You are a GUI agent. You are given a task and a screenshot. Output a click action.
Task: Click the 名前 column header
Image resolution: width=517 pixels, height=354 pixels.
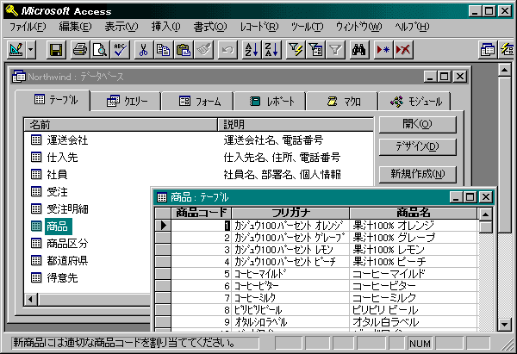click(x=121, y=125)
